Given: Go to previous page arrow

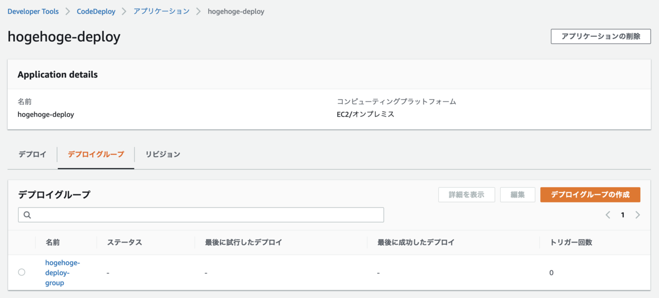Looking at the screenshot, I should click(608, 215).
